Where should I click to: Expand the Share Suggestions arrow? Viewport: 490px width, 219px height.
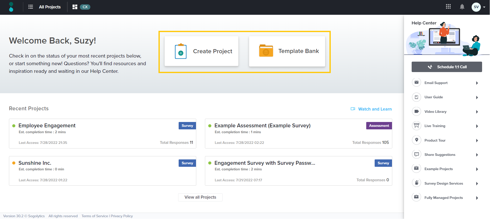477,155
